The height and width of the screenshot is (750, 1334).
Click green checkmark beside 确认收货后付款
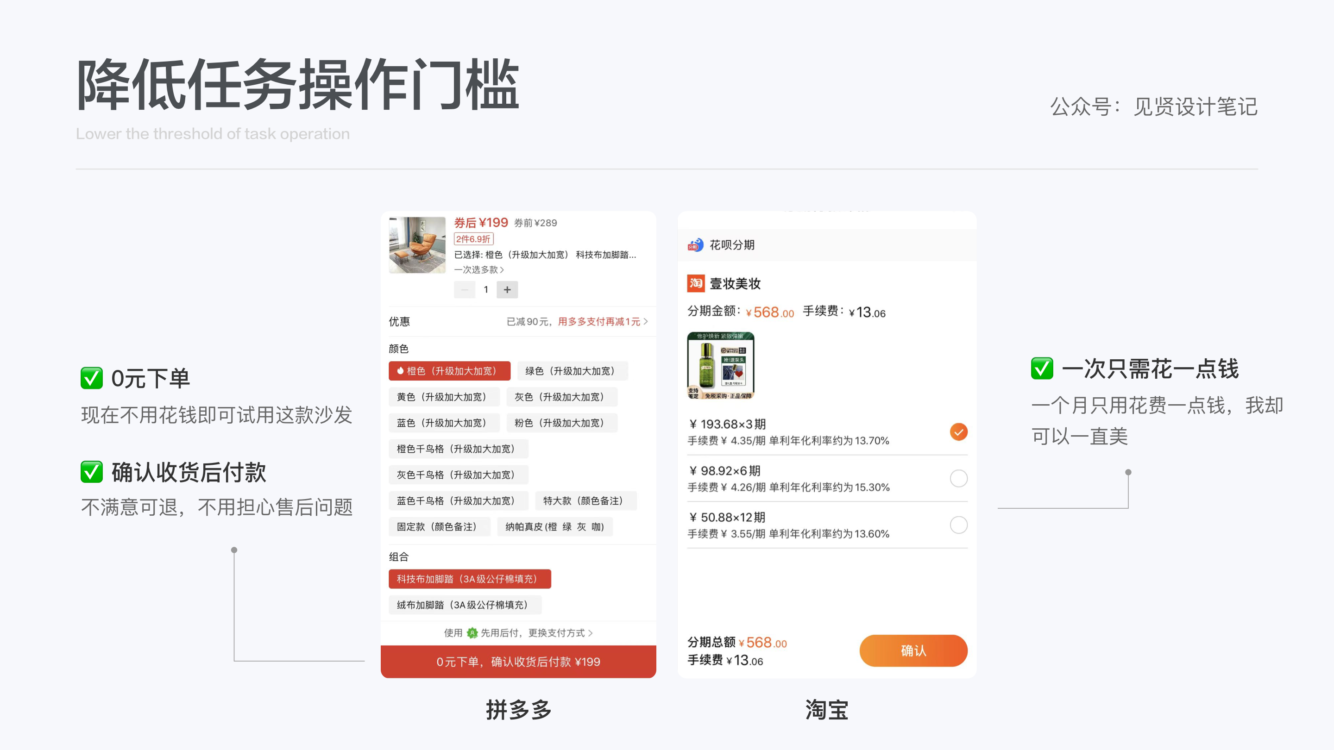click(x=92, y=472)
